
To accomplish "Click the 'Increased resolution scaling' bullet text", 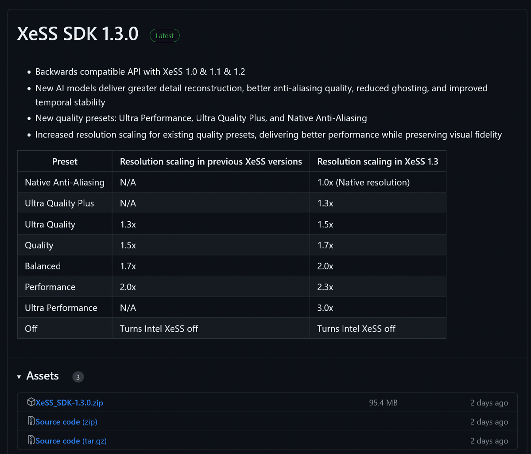I will 268,135.
